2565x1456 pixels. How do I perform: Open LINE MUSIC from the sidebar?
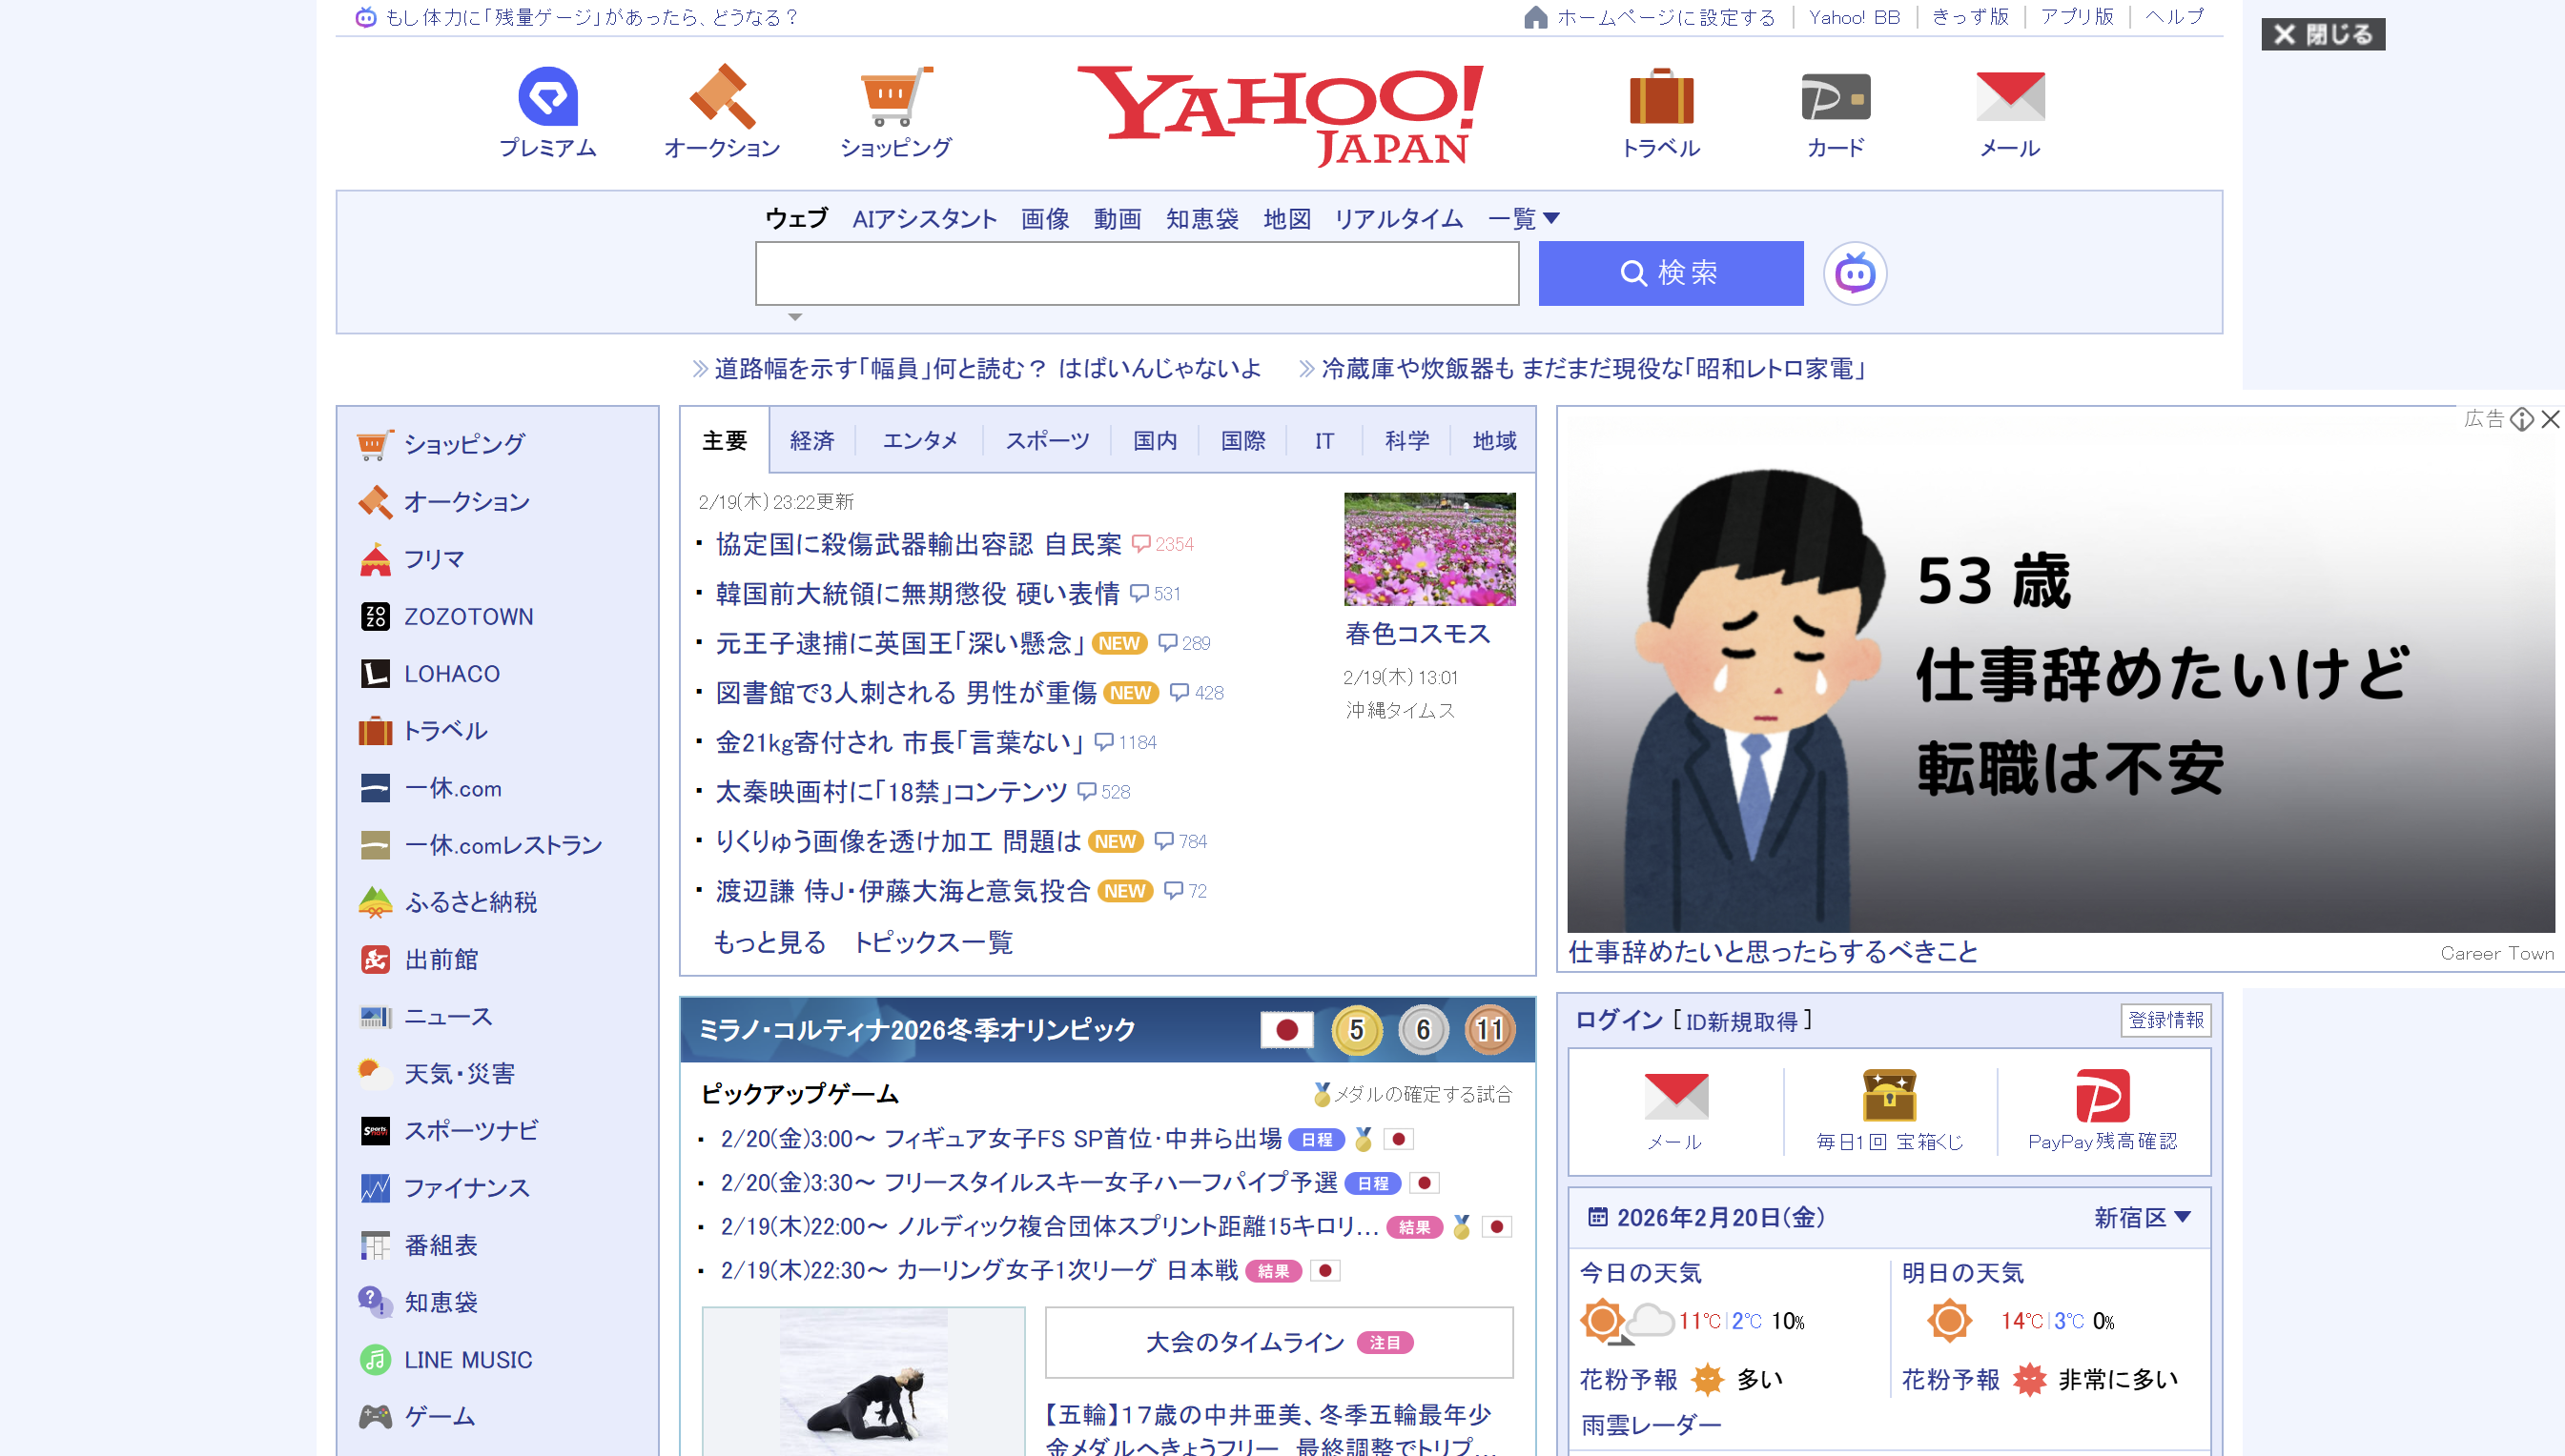point(375,1359)
